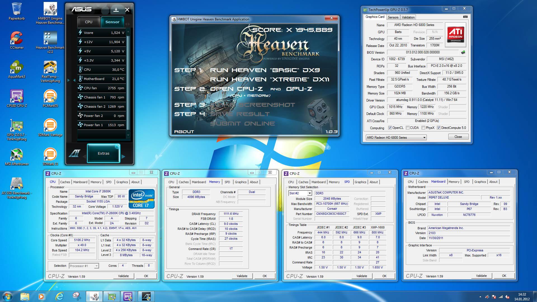This screenshot has height=302, width=537.
Task: Click the DRAM Frequency value 1111.6 MHz
Action: [231, 214]
